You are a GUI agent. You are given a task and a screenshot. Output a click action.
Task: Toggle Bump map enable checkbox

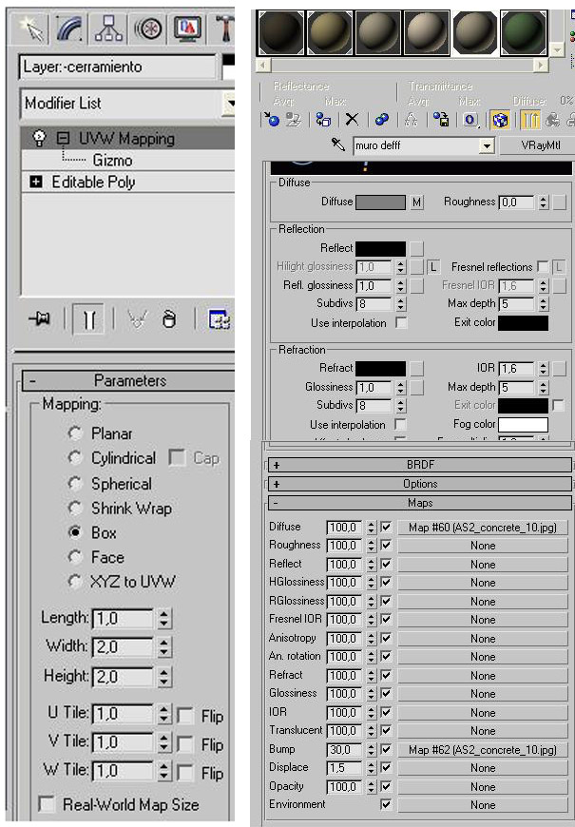(x=386, y=749)
